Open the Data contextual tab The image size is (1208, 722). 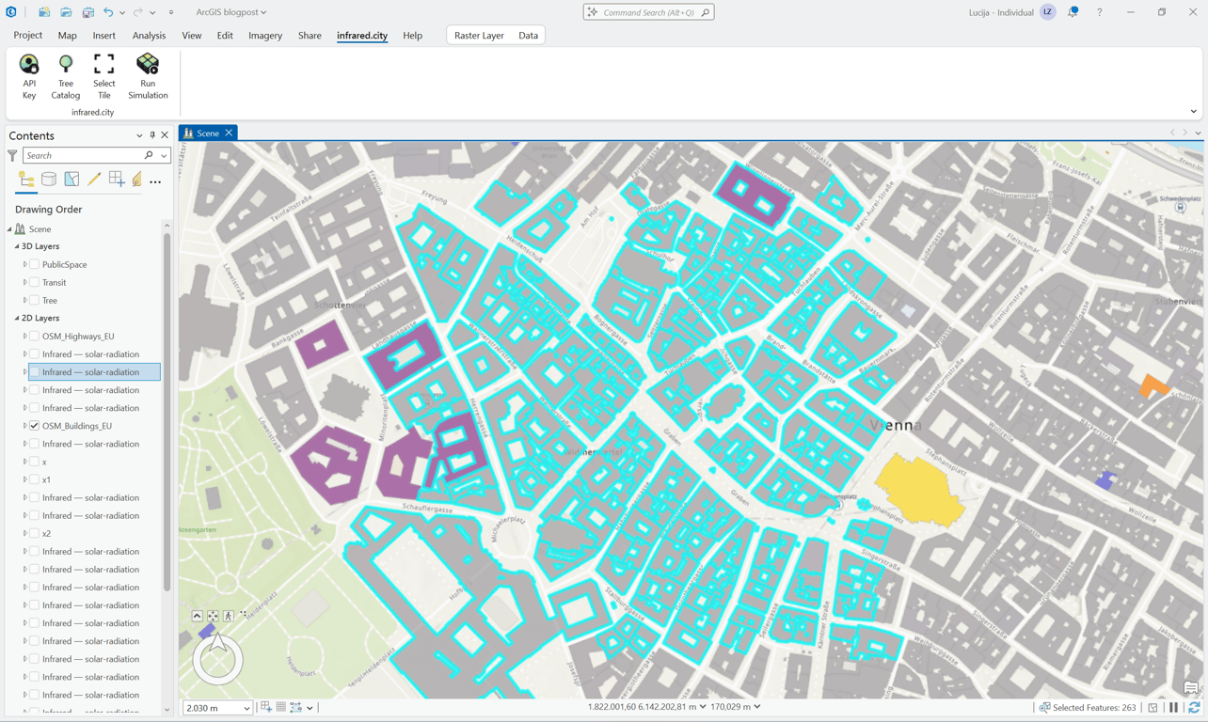(x=528, y=35)
